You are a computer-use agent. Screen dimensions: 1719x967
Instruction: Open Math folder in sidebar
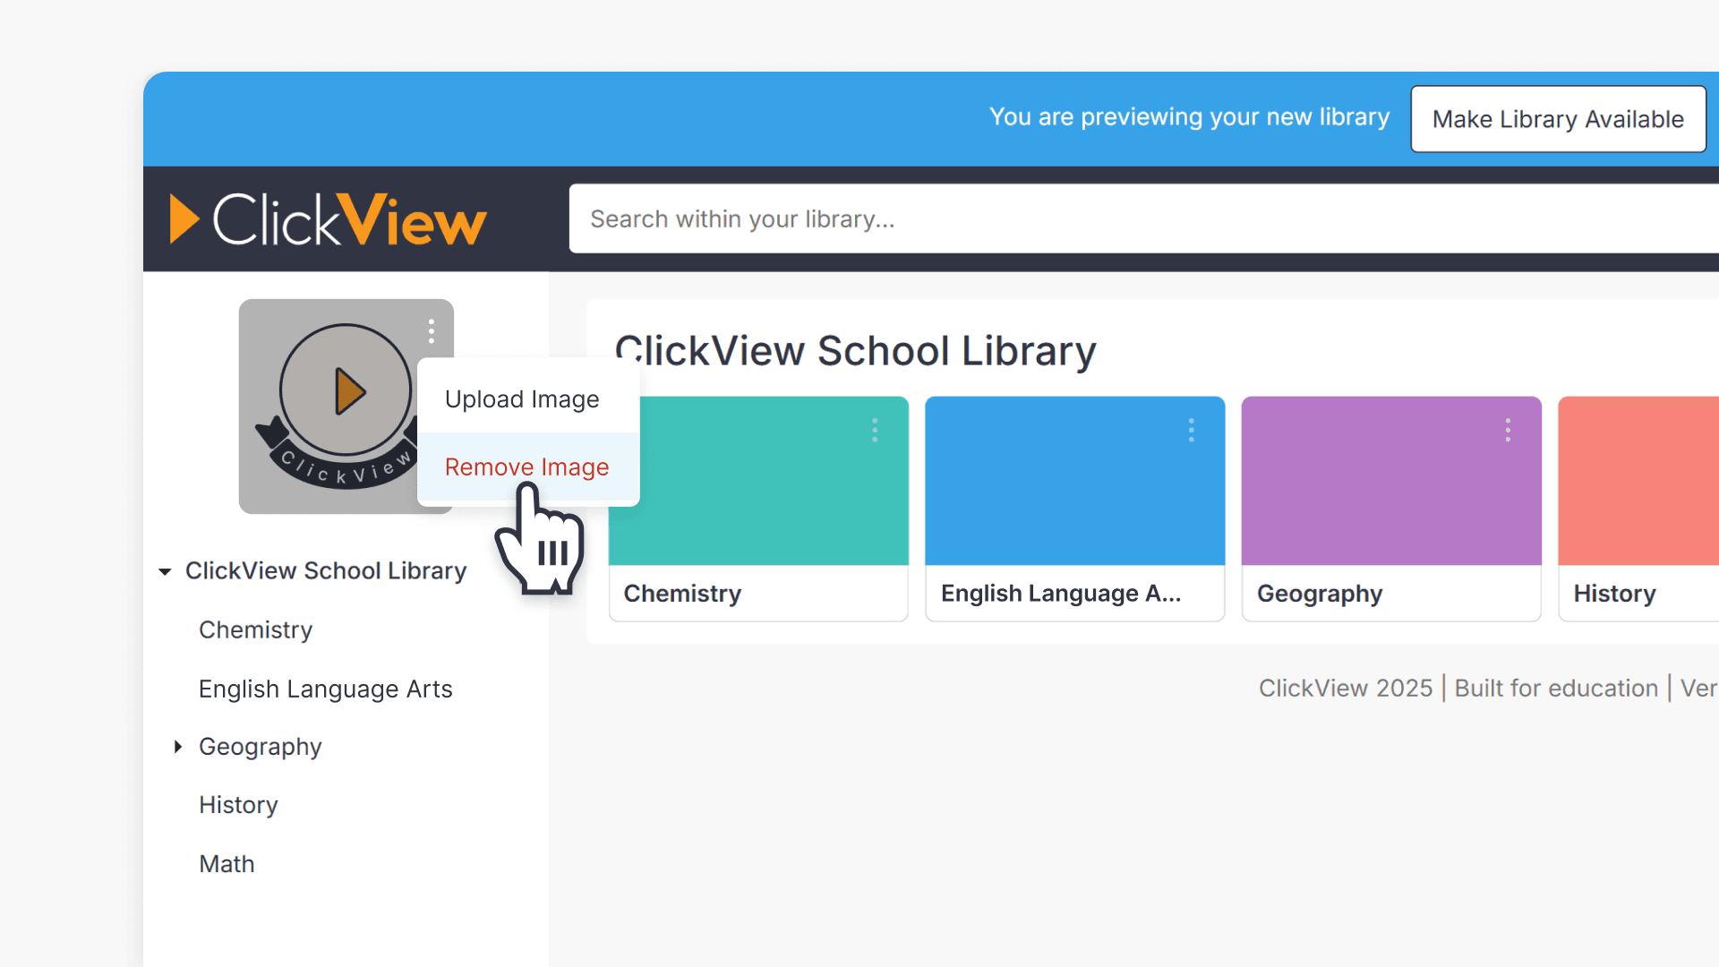point(227,864)
